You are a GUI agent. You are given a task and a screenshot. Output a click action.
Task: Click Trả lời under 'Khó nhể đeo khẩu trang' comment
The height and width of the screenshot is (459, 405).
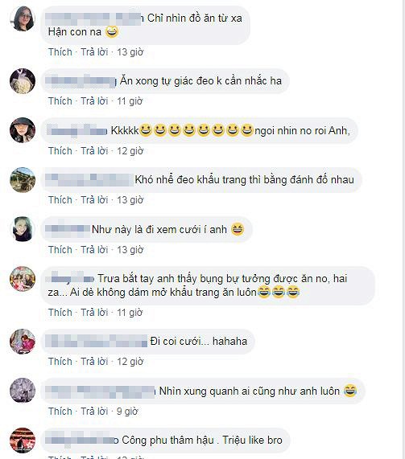pyautogui.click(x=94, y=200)
